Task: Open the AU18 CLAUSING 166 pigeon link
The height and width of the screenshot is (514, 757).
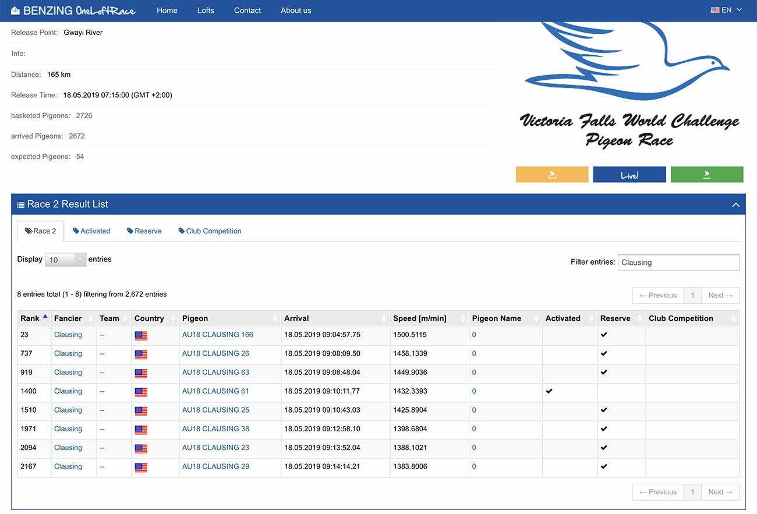Action: click(x=218, y=335)
